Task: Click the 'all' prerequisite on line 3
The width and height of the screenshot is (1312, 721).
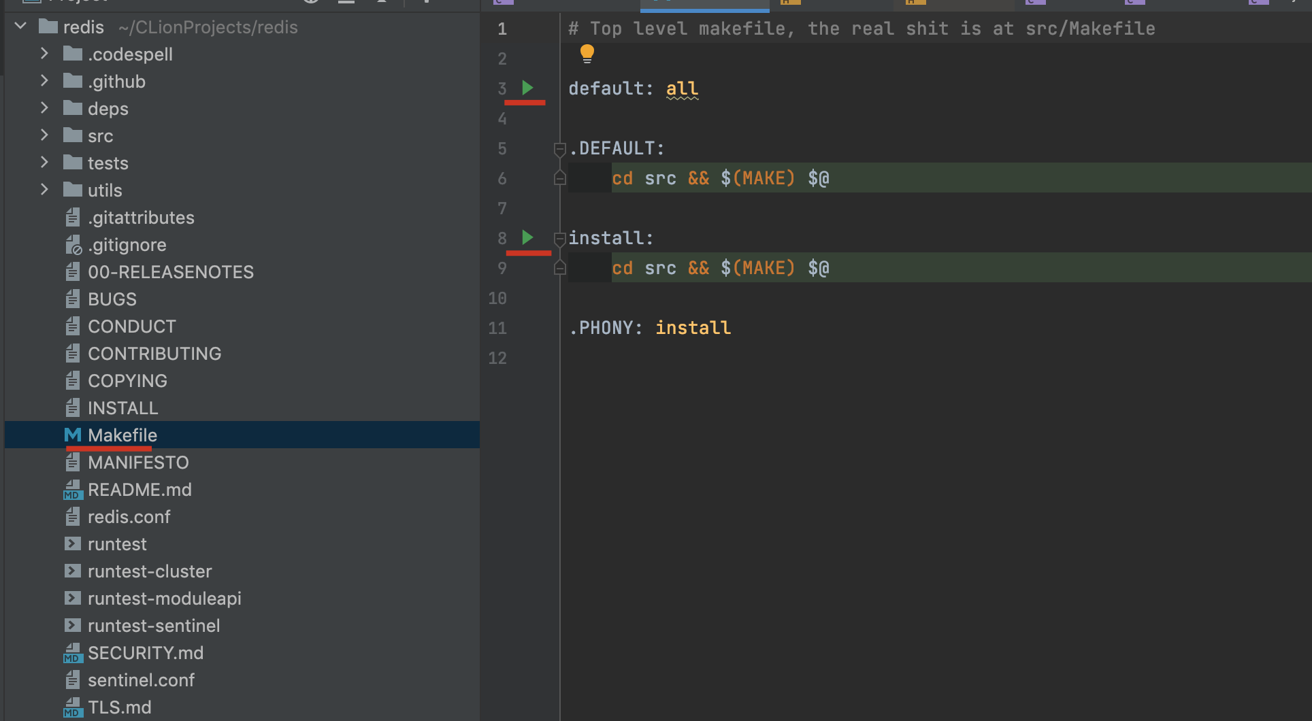Action: pyautogui.click(x=682, y=88)
